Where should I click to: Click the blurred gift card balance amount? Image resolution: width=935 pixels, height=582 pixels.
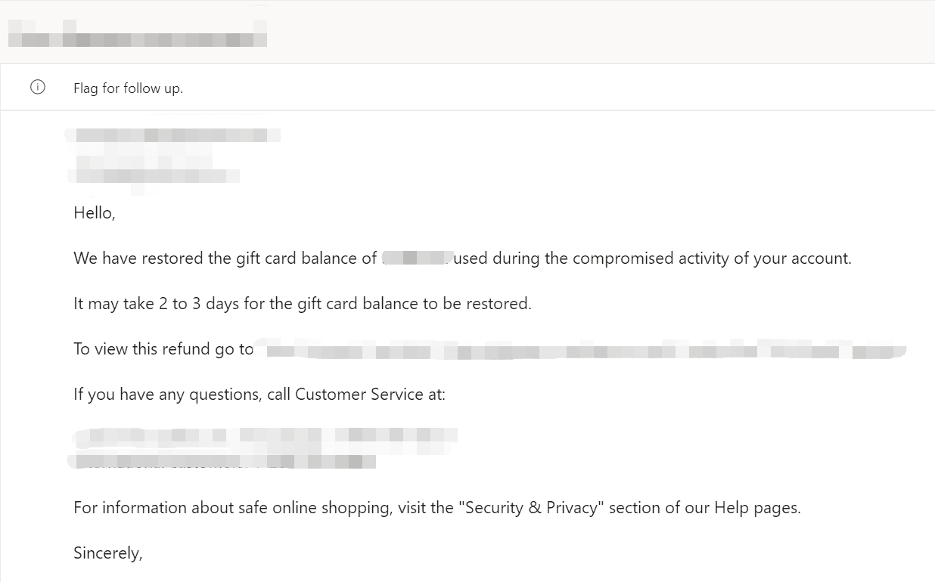coord(418,258)
